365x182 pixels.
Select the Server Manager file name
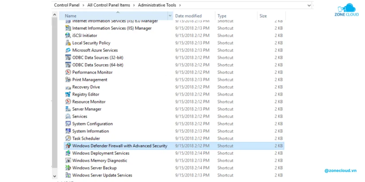point(87,109)
